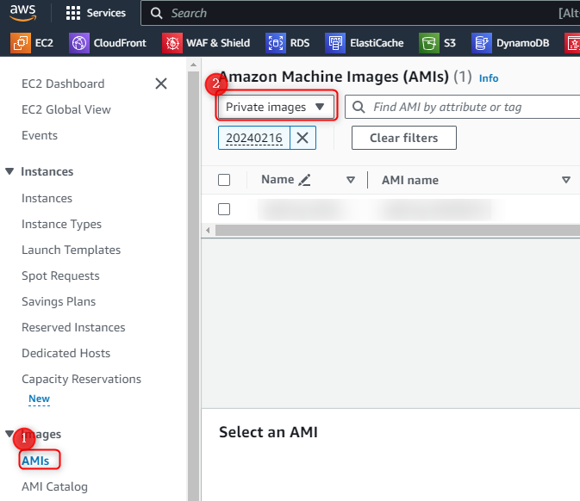Select all AMIs with header checkbox

224,180
